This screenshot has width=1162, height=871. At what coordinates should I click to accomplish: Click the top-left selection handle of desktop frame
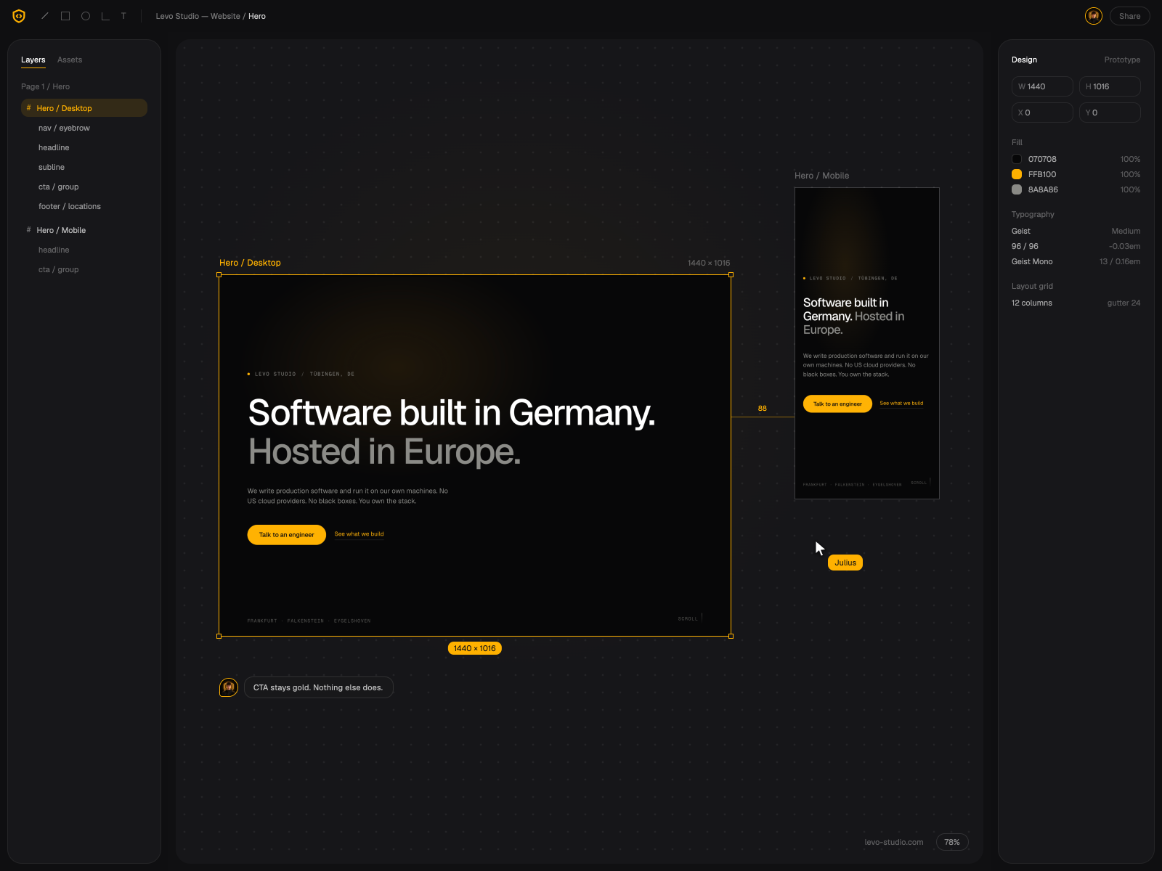click(x=219, y=275)
